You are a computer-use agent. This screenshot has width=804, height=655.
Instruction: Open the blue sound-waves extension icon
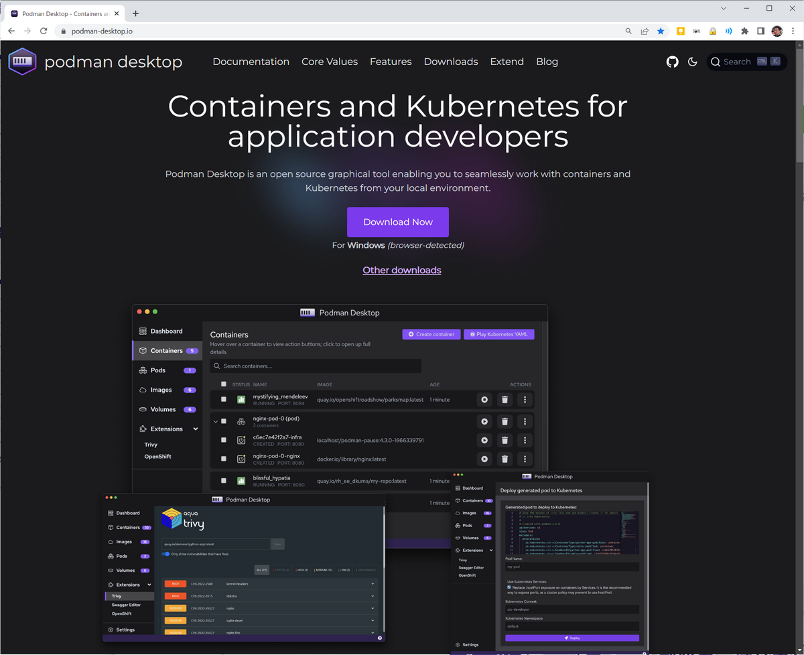728,31
